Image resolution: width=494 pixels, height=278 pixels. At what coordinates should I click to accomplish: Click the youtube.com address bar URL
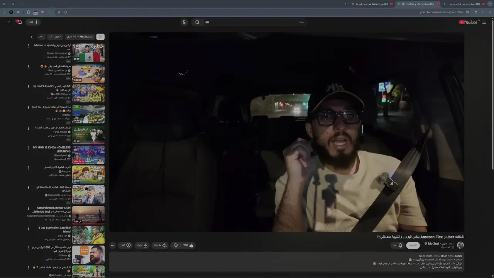[x=442, y=12]
